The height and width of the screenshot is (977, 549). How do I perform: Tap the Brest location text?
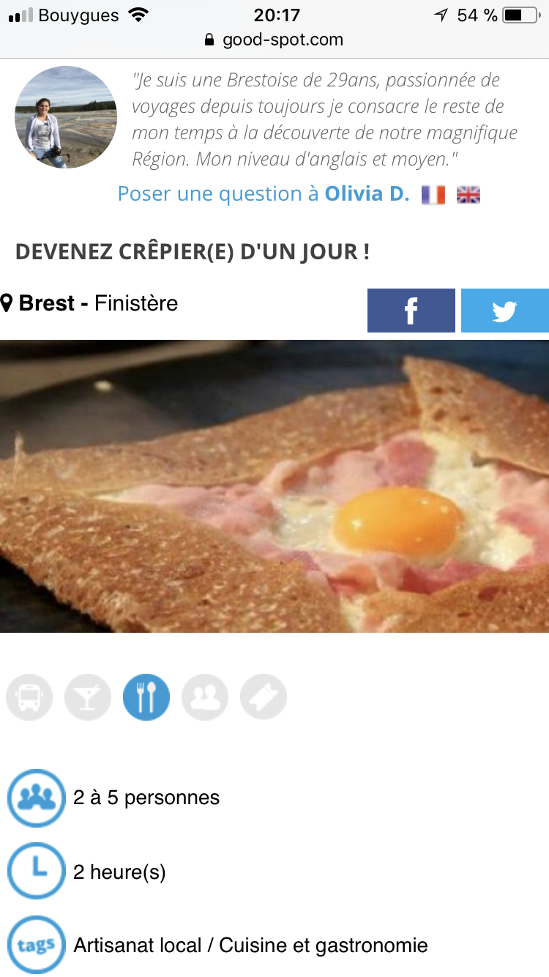[47, 303]
